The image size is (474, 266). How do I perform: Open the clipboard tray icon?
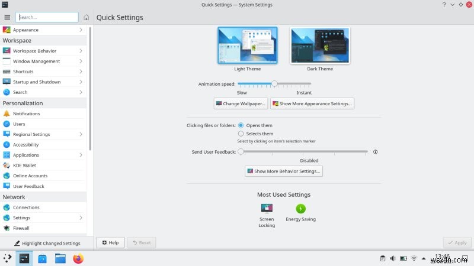tap(383, 258)
